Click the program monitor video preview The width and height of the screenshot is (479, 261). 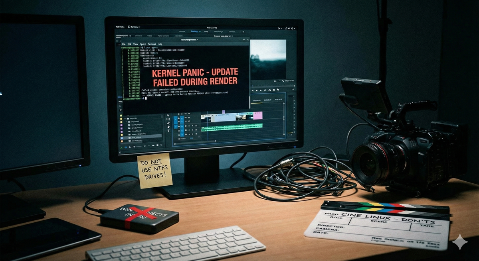(x=268, y=60)
